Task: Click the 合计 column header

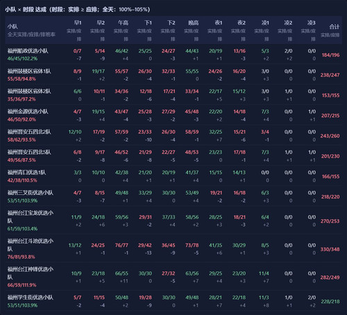Action: [335, 27]
